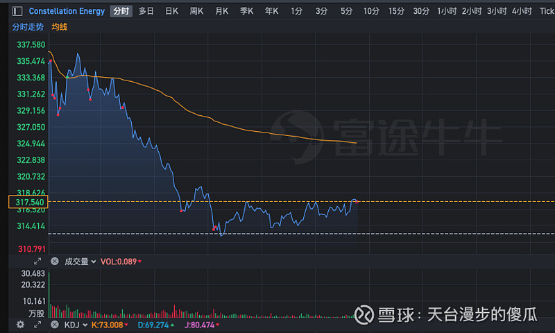The width and height of the screenshot is (555, 333).
Task: Click the K:73.008 value
Action: [x=110, y=325]
